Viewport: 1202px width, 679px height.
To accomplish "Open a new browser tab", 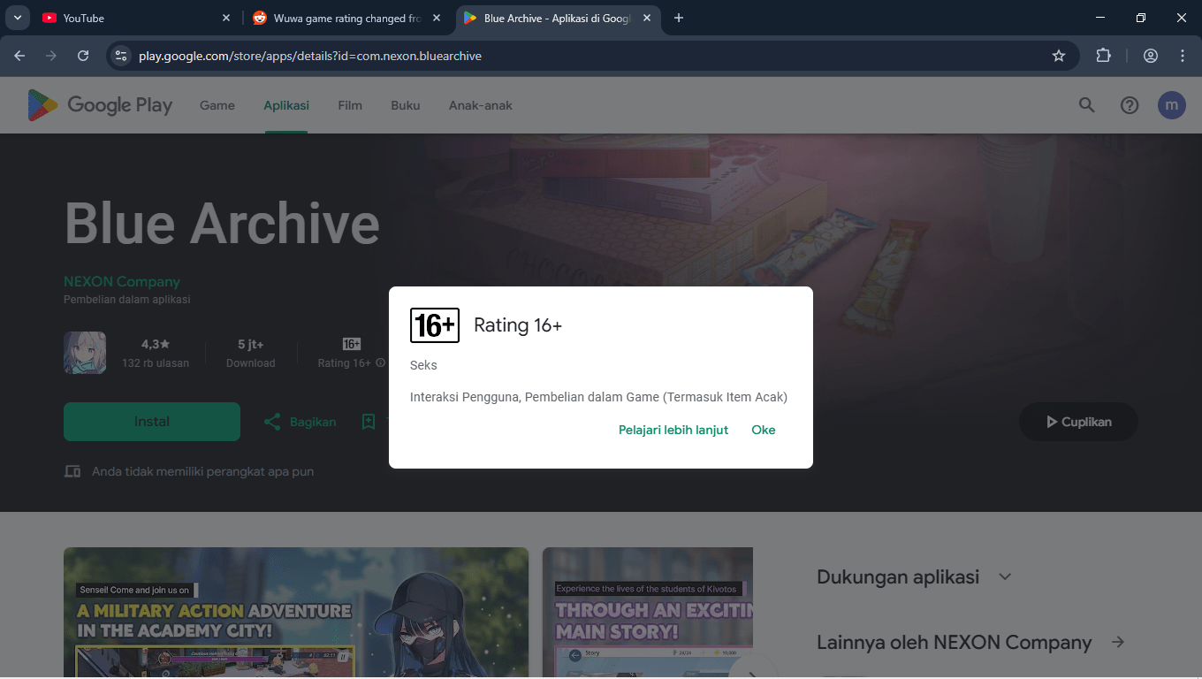I will pyautogui.click(x=679, y=18).
